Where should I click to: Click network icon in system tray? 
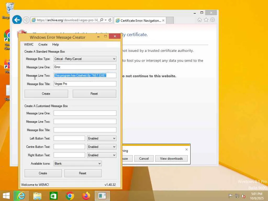tap(237, 196)
